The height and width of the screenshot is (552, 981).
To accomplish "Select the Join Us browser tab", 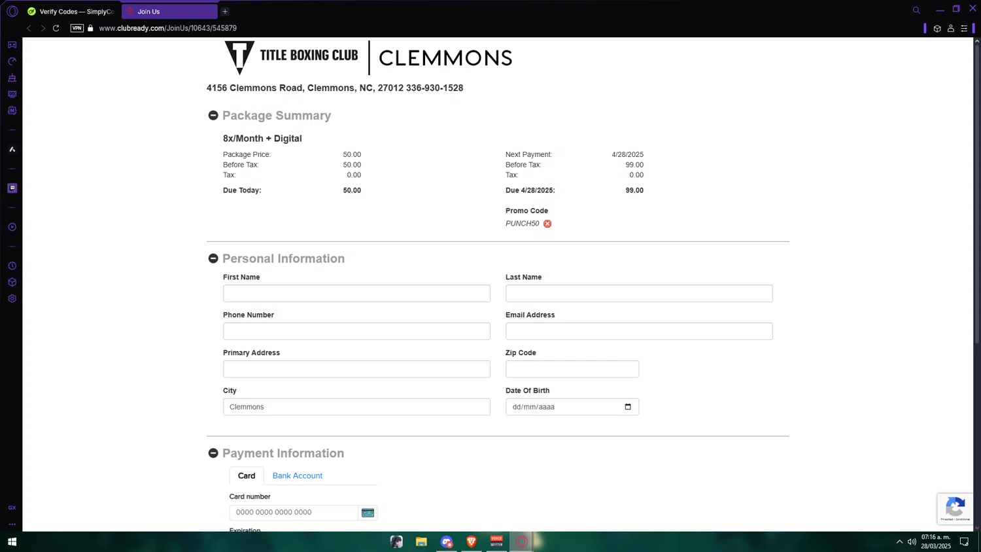I will click(x=169, y=11).
